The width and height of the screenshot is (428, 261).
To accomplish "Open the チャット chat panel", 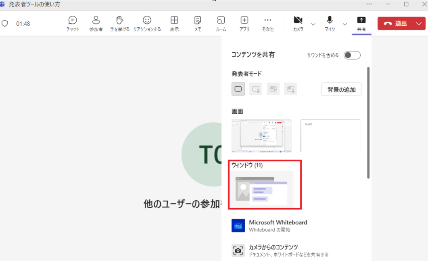I will click(x=73, y=23).
